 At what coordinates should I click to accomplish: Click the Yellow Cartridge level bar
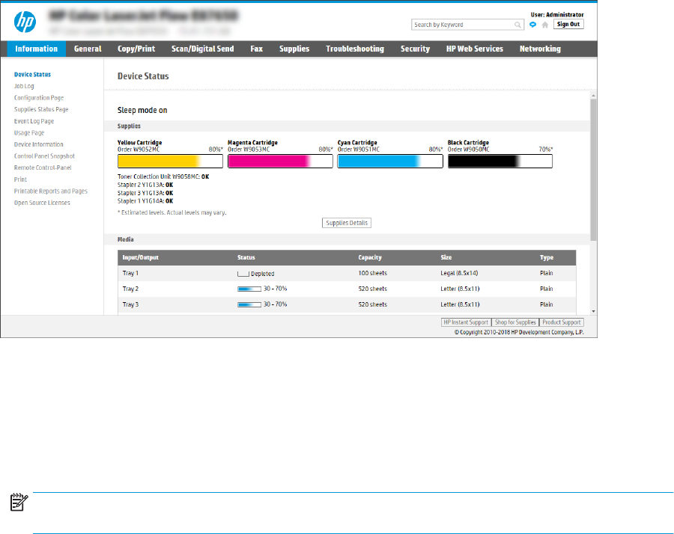(x=170, y=161)
